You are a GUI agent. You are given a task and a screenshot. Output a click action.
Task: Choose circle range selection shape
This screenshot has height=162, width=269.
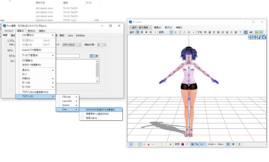(x=180, y=32)
